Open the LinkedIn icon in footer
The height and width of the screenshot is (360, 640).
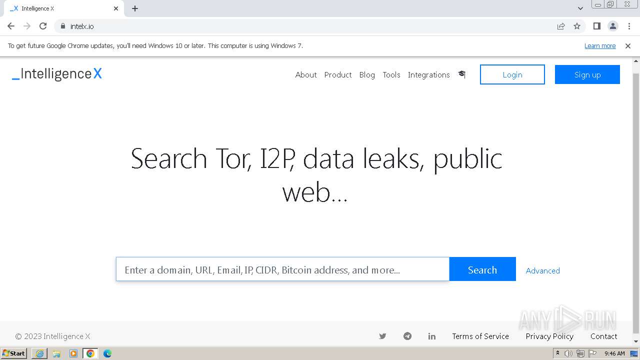432,336
